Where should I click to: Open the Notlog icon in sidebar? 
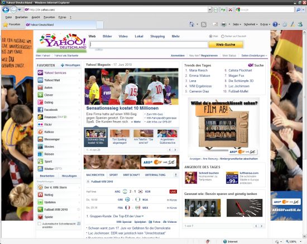click(x=40, y=195)
